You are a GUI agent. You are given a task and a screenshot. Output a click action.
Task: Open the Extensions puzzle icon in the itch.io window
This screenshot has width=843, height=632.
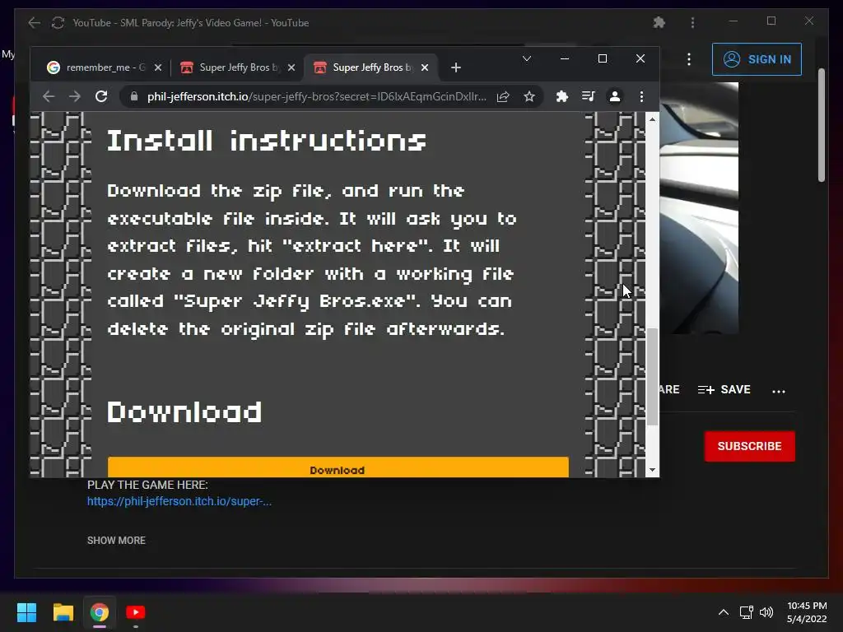point(561,97)
